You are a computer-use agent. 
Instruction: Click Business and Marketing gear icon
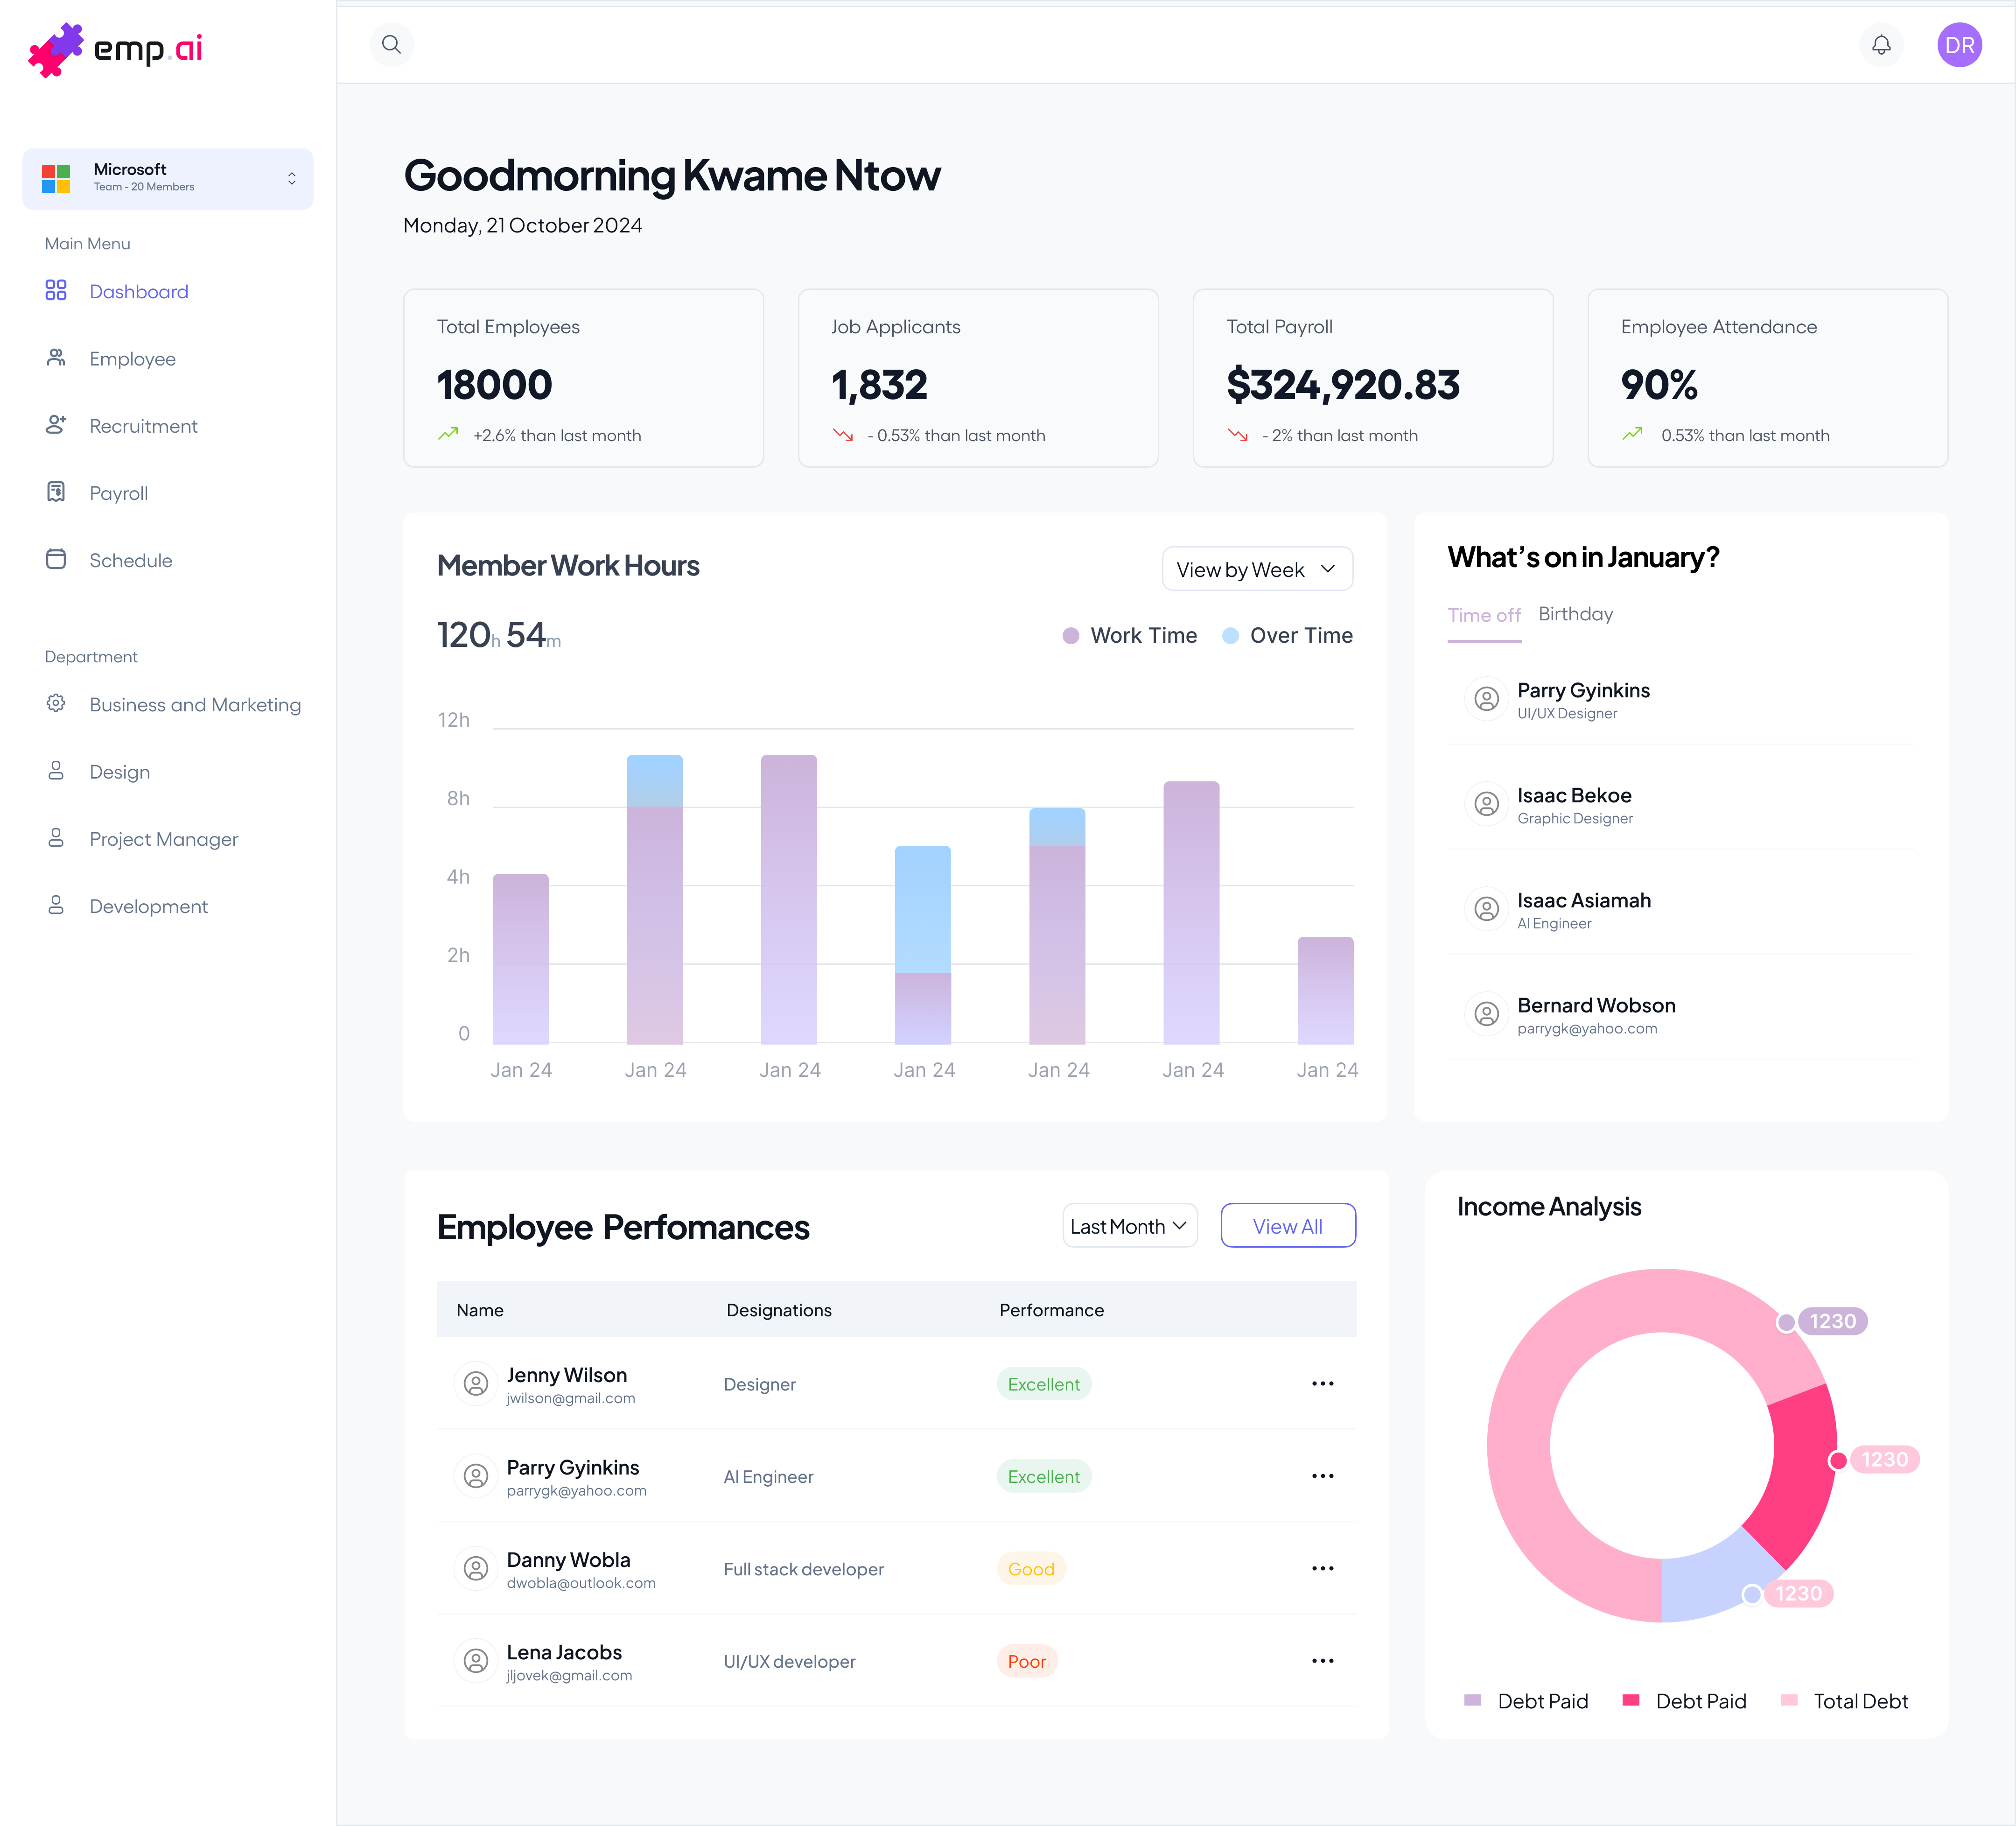point(56,704)
